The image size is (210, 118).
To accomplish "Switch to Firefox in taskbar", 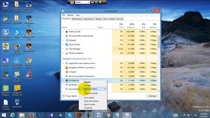I will coord(31,115).
